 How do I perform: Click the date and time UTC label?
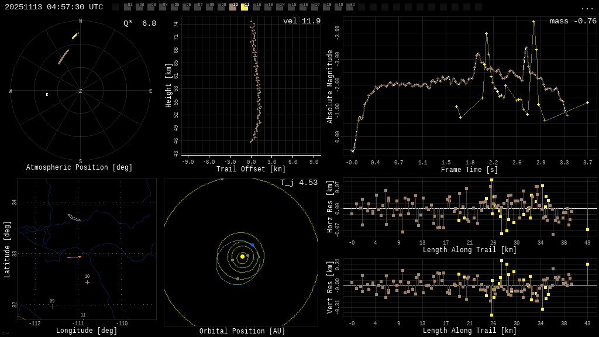coord(54,7)
